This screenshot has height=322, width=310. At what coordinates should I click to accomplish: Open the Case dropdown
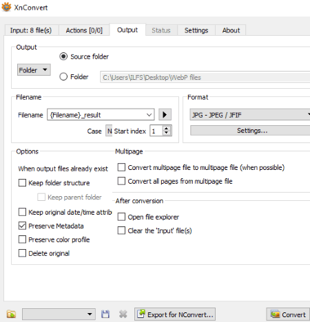pos(109,131)
